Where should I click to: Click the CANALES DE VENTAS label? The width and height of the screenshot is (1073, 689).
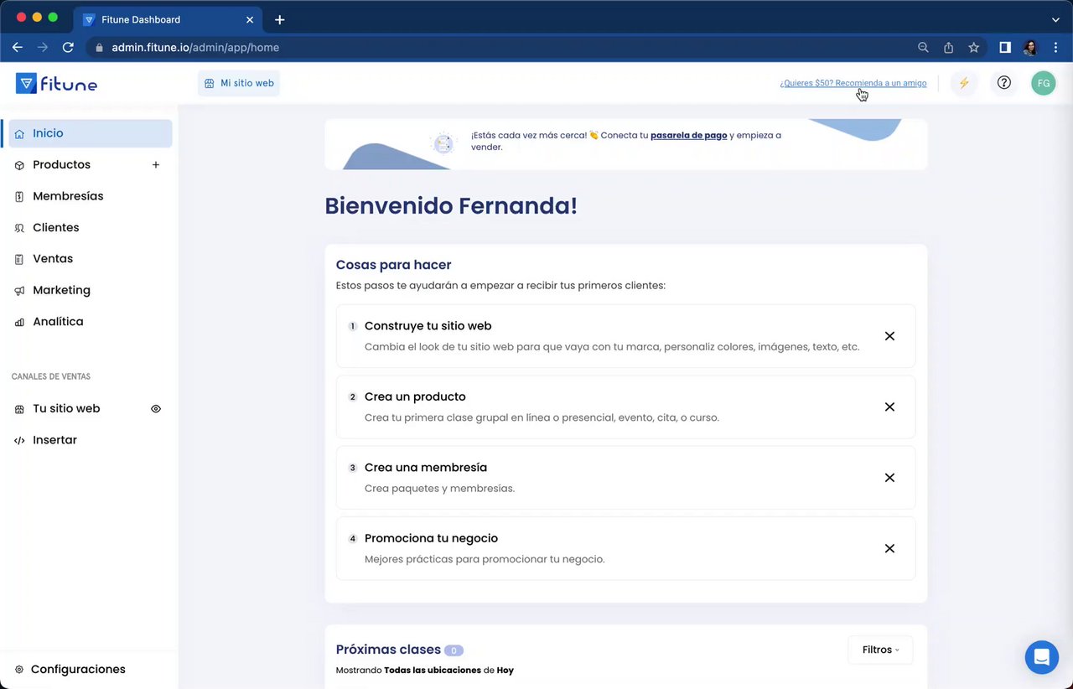[51, 377]
